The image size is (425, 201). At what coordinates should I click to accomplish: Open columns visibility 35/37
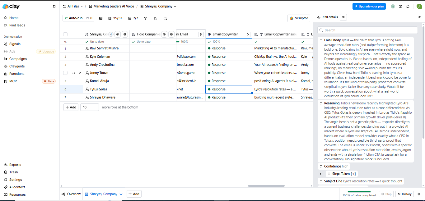pyautogui.click(x=115, y=18)
